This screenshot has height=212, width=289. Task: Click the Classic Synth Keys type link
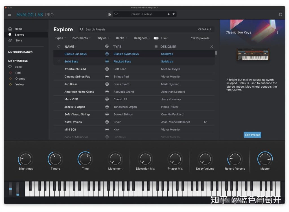[126, 54]
